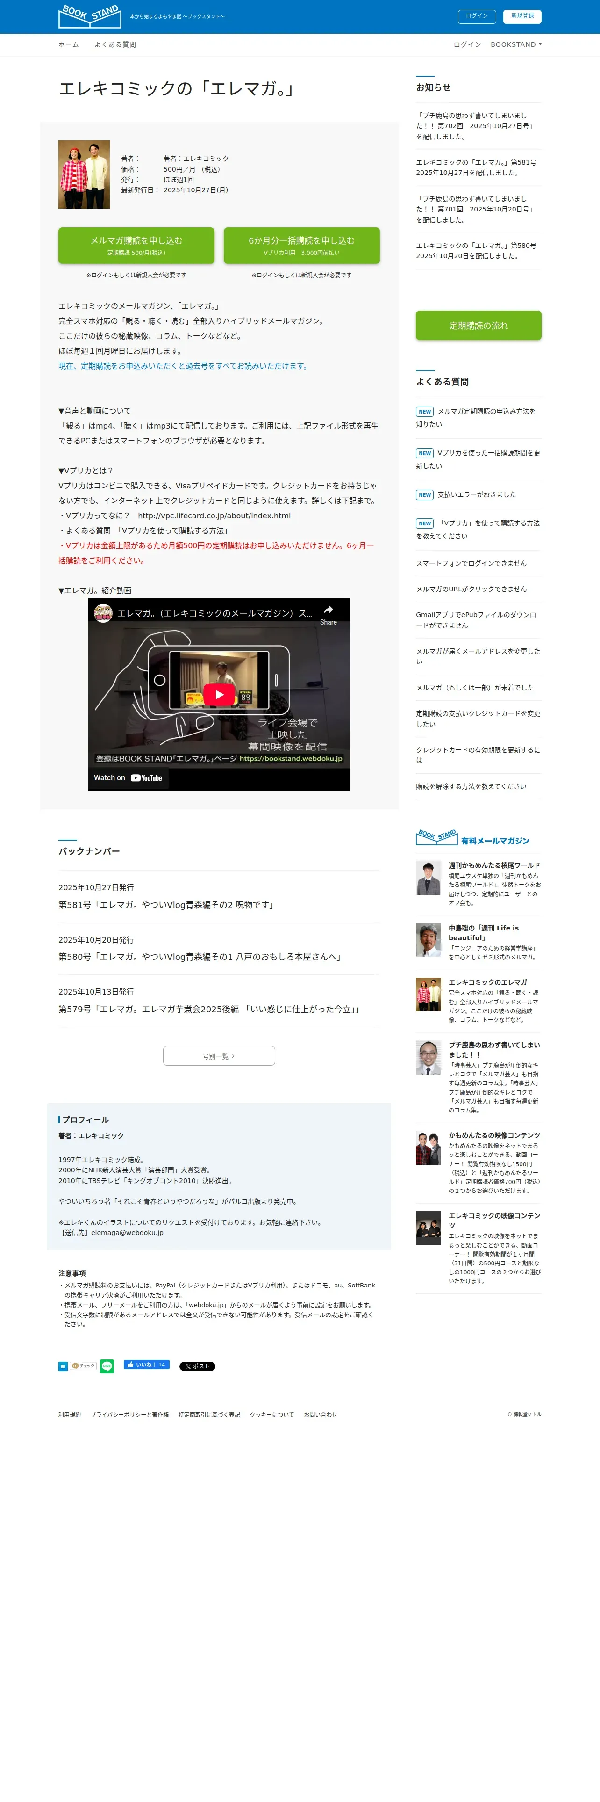600x1802 pixels.
Task: Open FAQ 購読を解除する方法
Action: click(x=471, y=786)
